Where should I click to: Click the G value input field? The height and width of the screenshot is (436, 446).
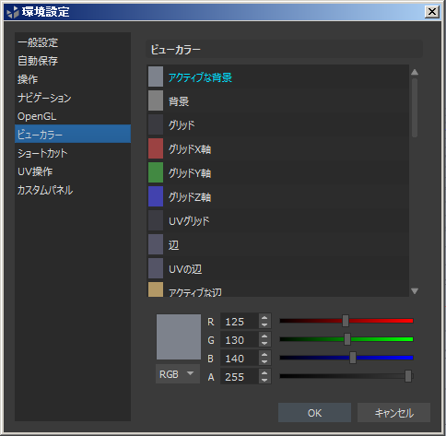coord(240,340)
